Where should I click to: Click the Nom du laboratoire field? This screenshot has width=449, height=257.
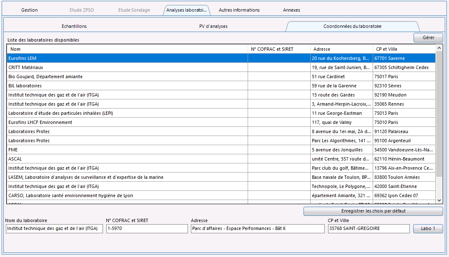click(54, 229)
